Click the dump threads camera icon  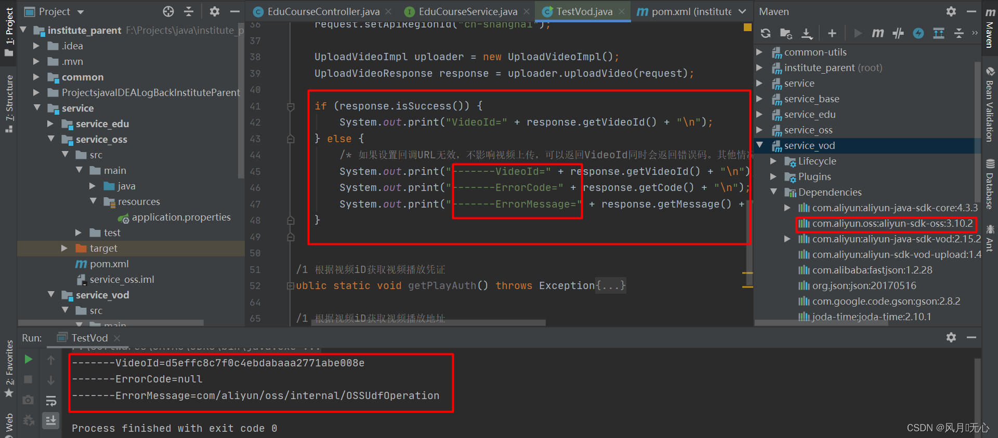[x=29, y=400]
